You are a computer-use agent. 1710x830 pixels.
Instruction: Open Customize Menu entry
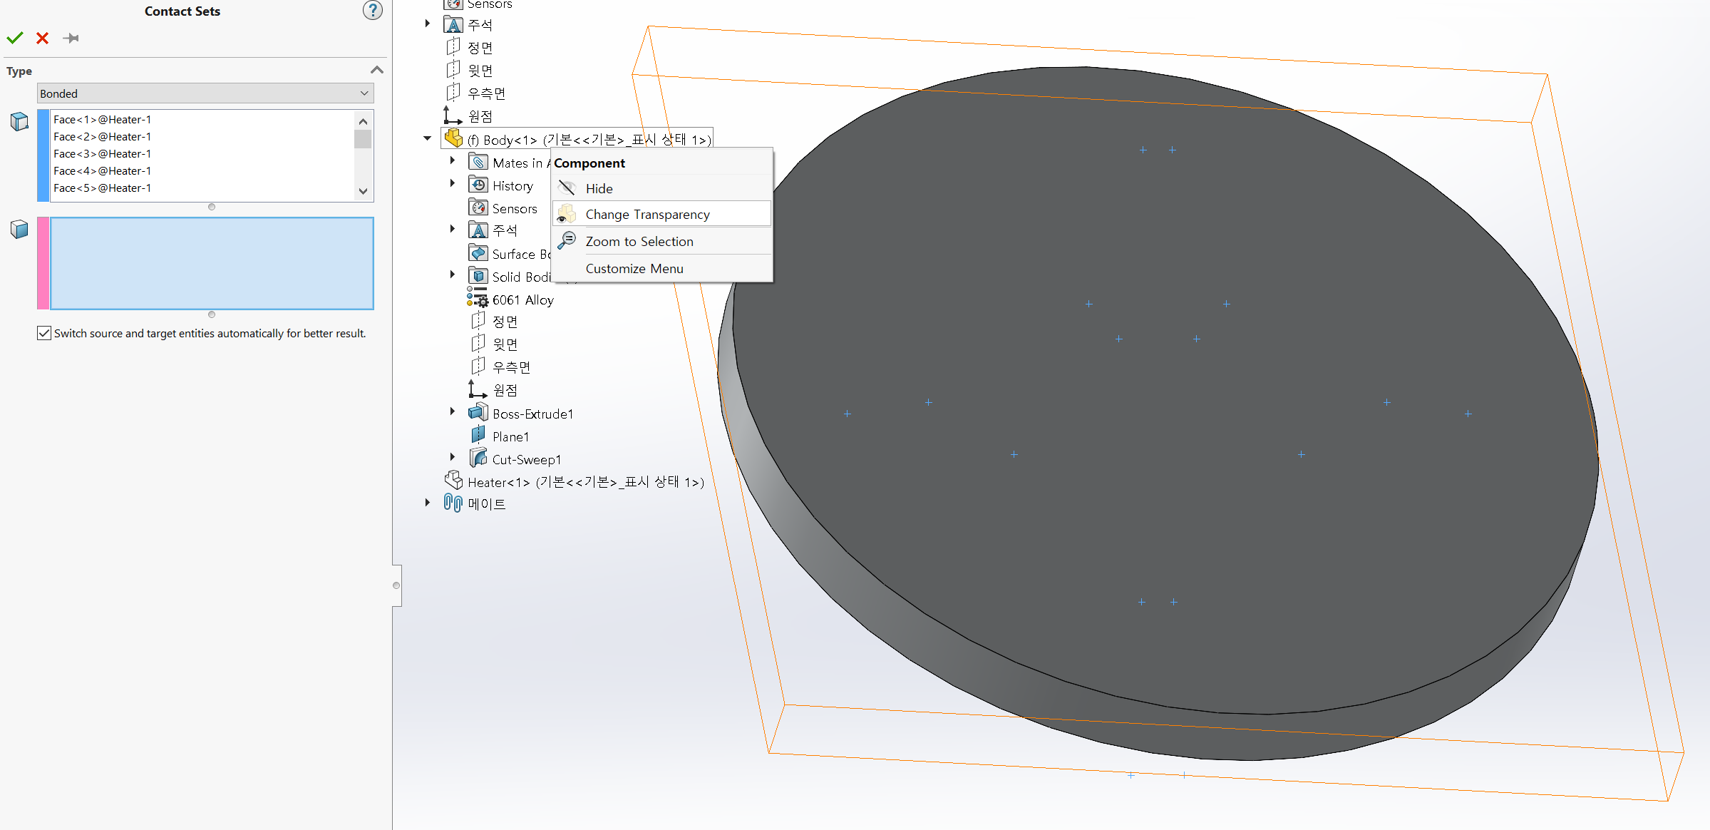(x=661, y=268)
